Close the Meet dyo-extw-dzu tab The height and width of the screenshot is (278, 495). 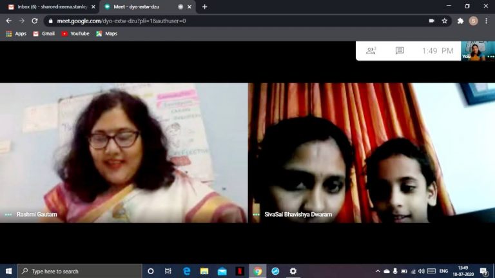point(189,7)
